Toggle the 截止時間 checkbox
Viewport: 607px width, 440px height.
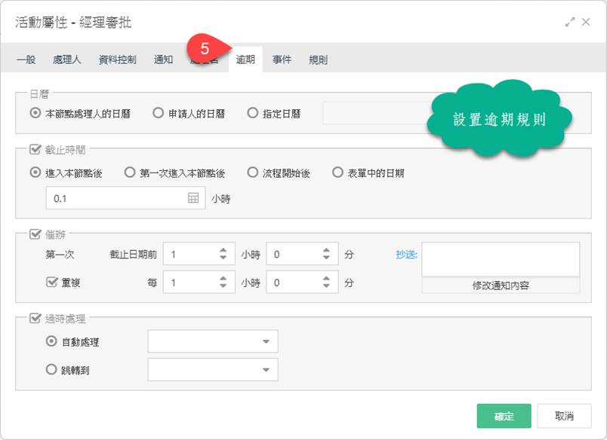(35, 149)
